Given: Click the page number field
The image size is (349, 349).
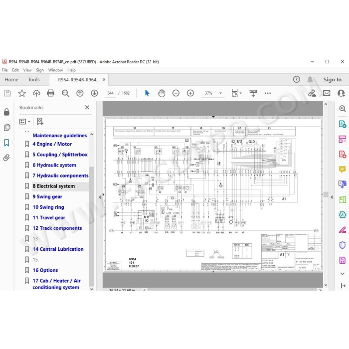Looking at the screenshot, I should (x=110, y=93).
